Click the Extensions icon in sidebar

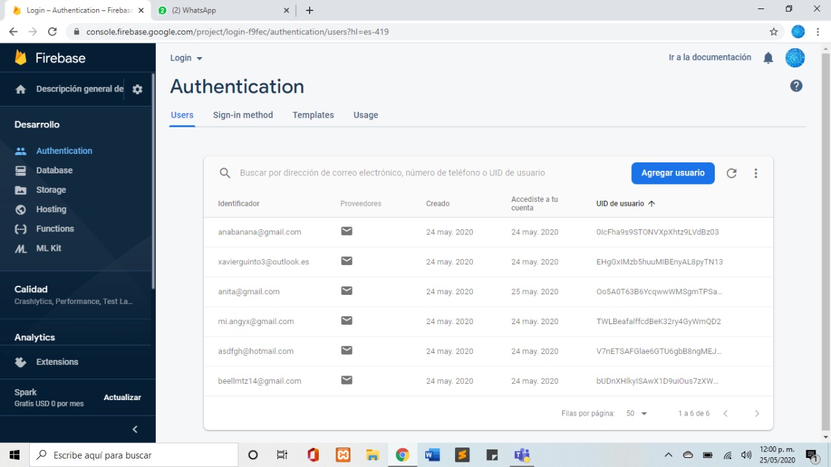pos(21,362)
